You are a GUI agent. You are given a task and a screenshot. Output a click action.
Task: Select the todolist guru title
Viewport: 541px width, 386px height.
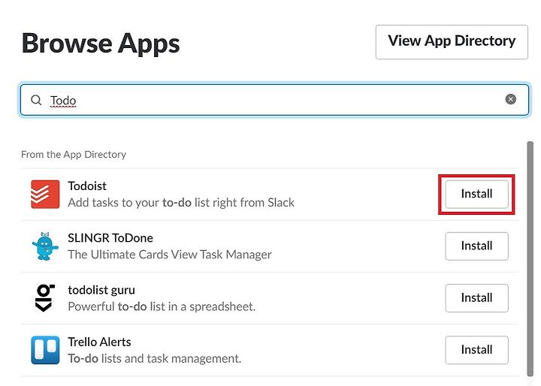[101, 290]
